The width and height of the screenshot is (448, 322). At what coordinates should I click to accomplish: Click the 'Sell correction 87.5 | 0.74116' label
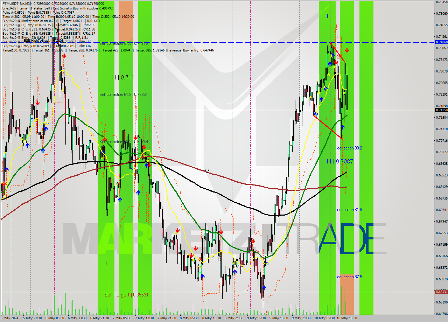pyautogui.click(x=124, y=43)
